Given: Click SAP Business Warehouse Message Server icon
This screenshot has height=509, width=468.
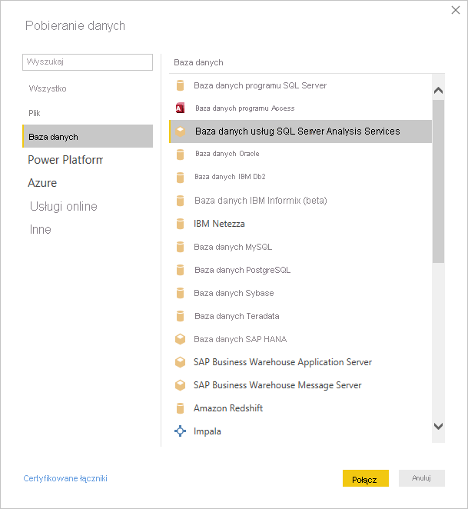Looking at the screenshot, I should (180, 385).
